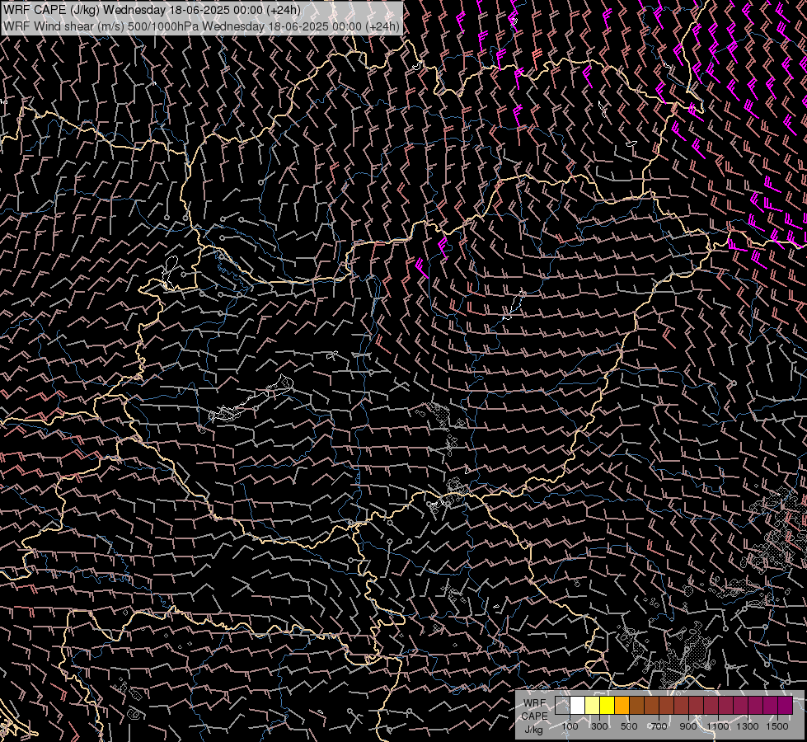Click the white CAPE legend swatch
This screenshot has height=742, width=807.
point(578,705)
